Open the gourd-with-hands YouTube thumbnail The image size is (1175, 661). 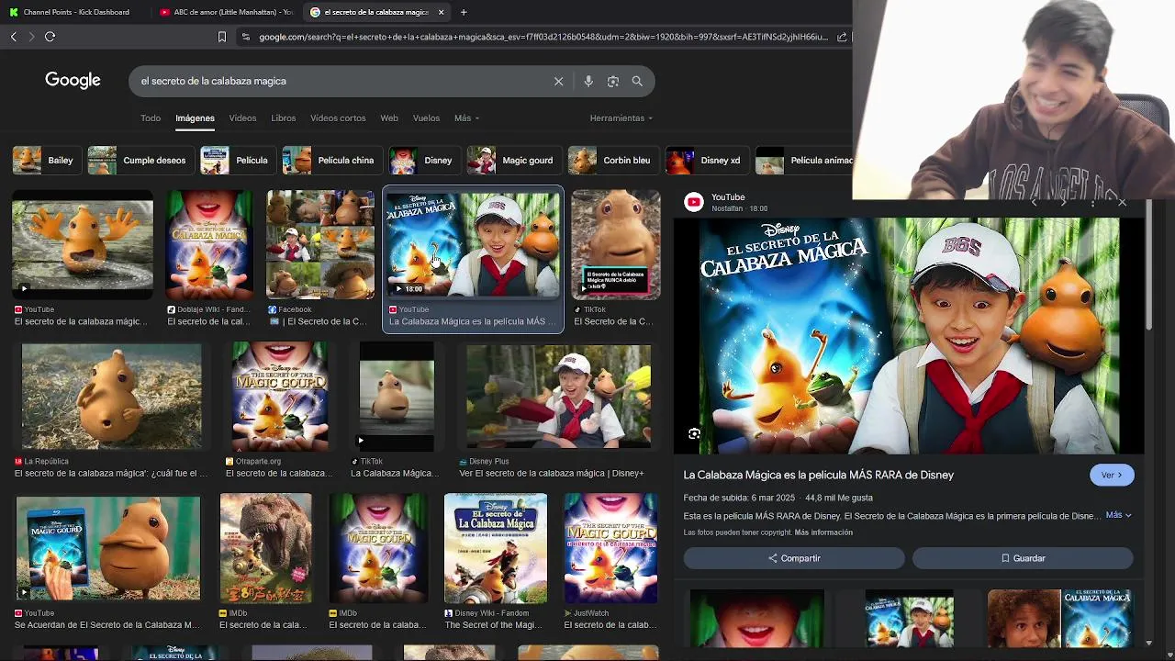point(83,244)
